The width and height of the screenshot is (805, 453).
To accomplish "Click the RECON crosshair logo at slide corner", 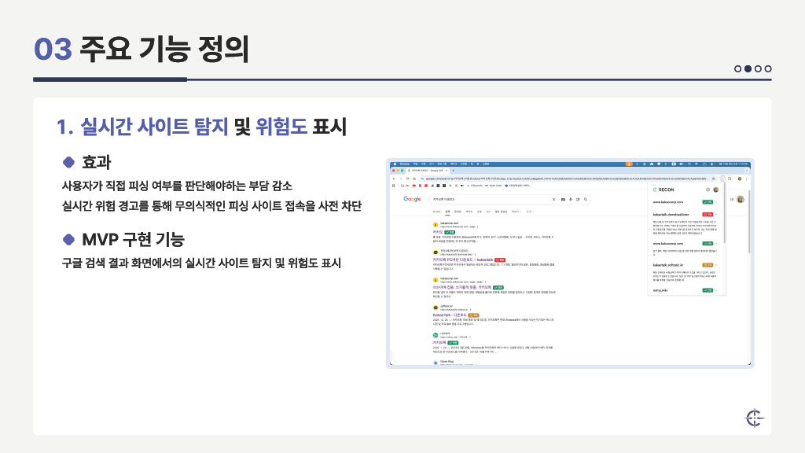I will click(754, 417).
